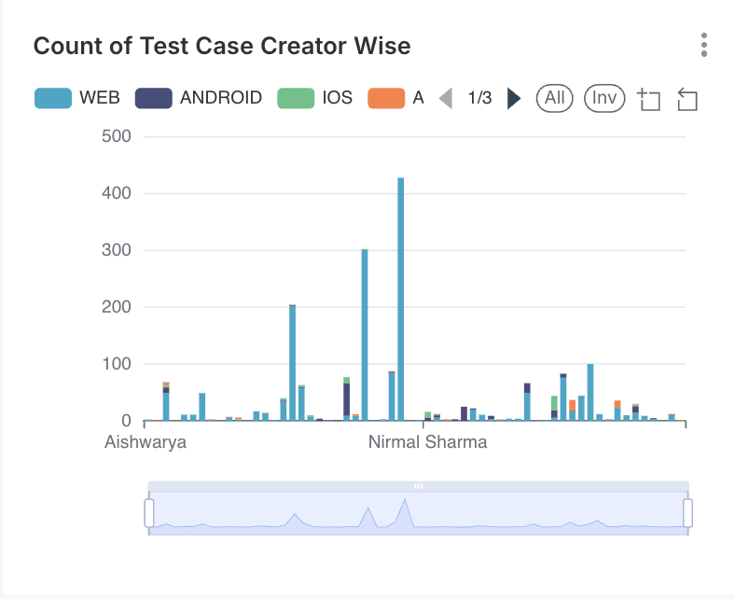Click the right handle of zoom slider
Image resolution: width=735 pixels, height=599 pixels.
(x=688, y=512)
